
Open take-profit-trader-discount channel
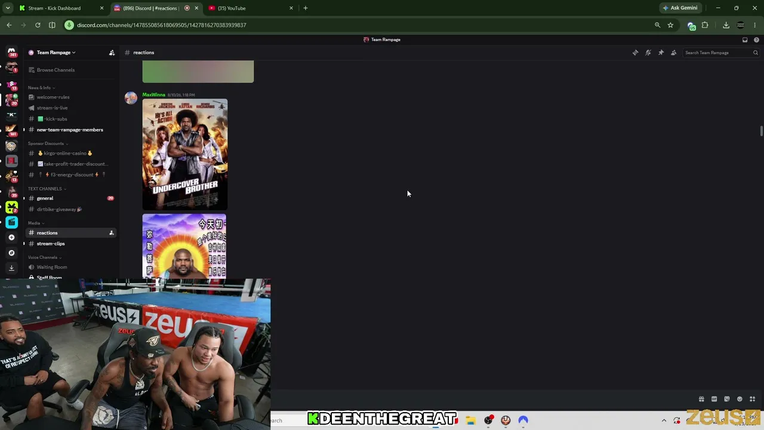(x=70, y=164)
